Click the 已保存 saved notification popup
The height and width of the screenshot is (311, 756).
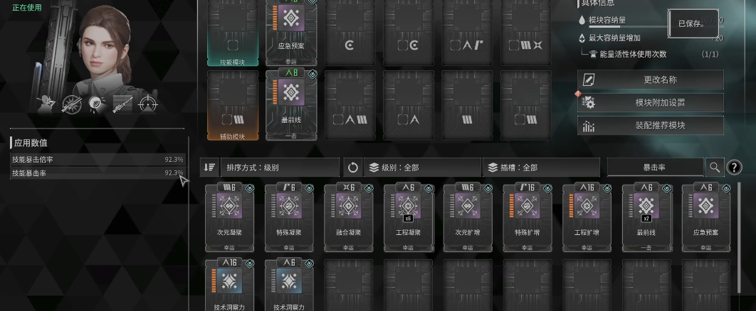(693, 23)
